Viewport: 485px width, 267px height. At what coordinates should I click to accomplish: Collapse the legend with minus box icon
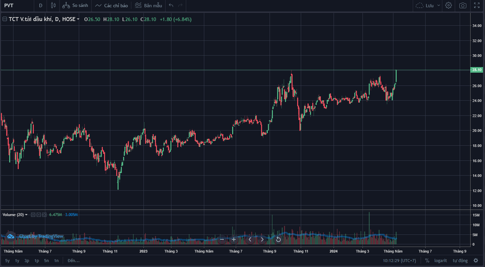(x=5, y=19)
